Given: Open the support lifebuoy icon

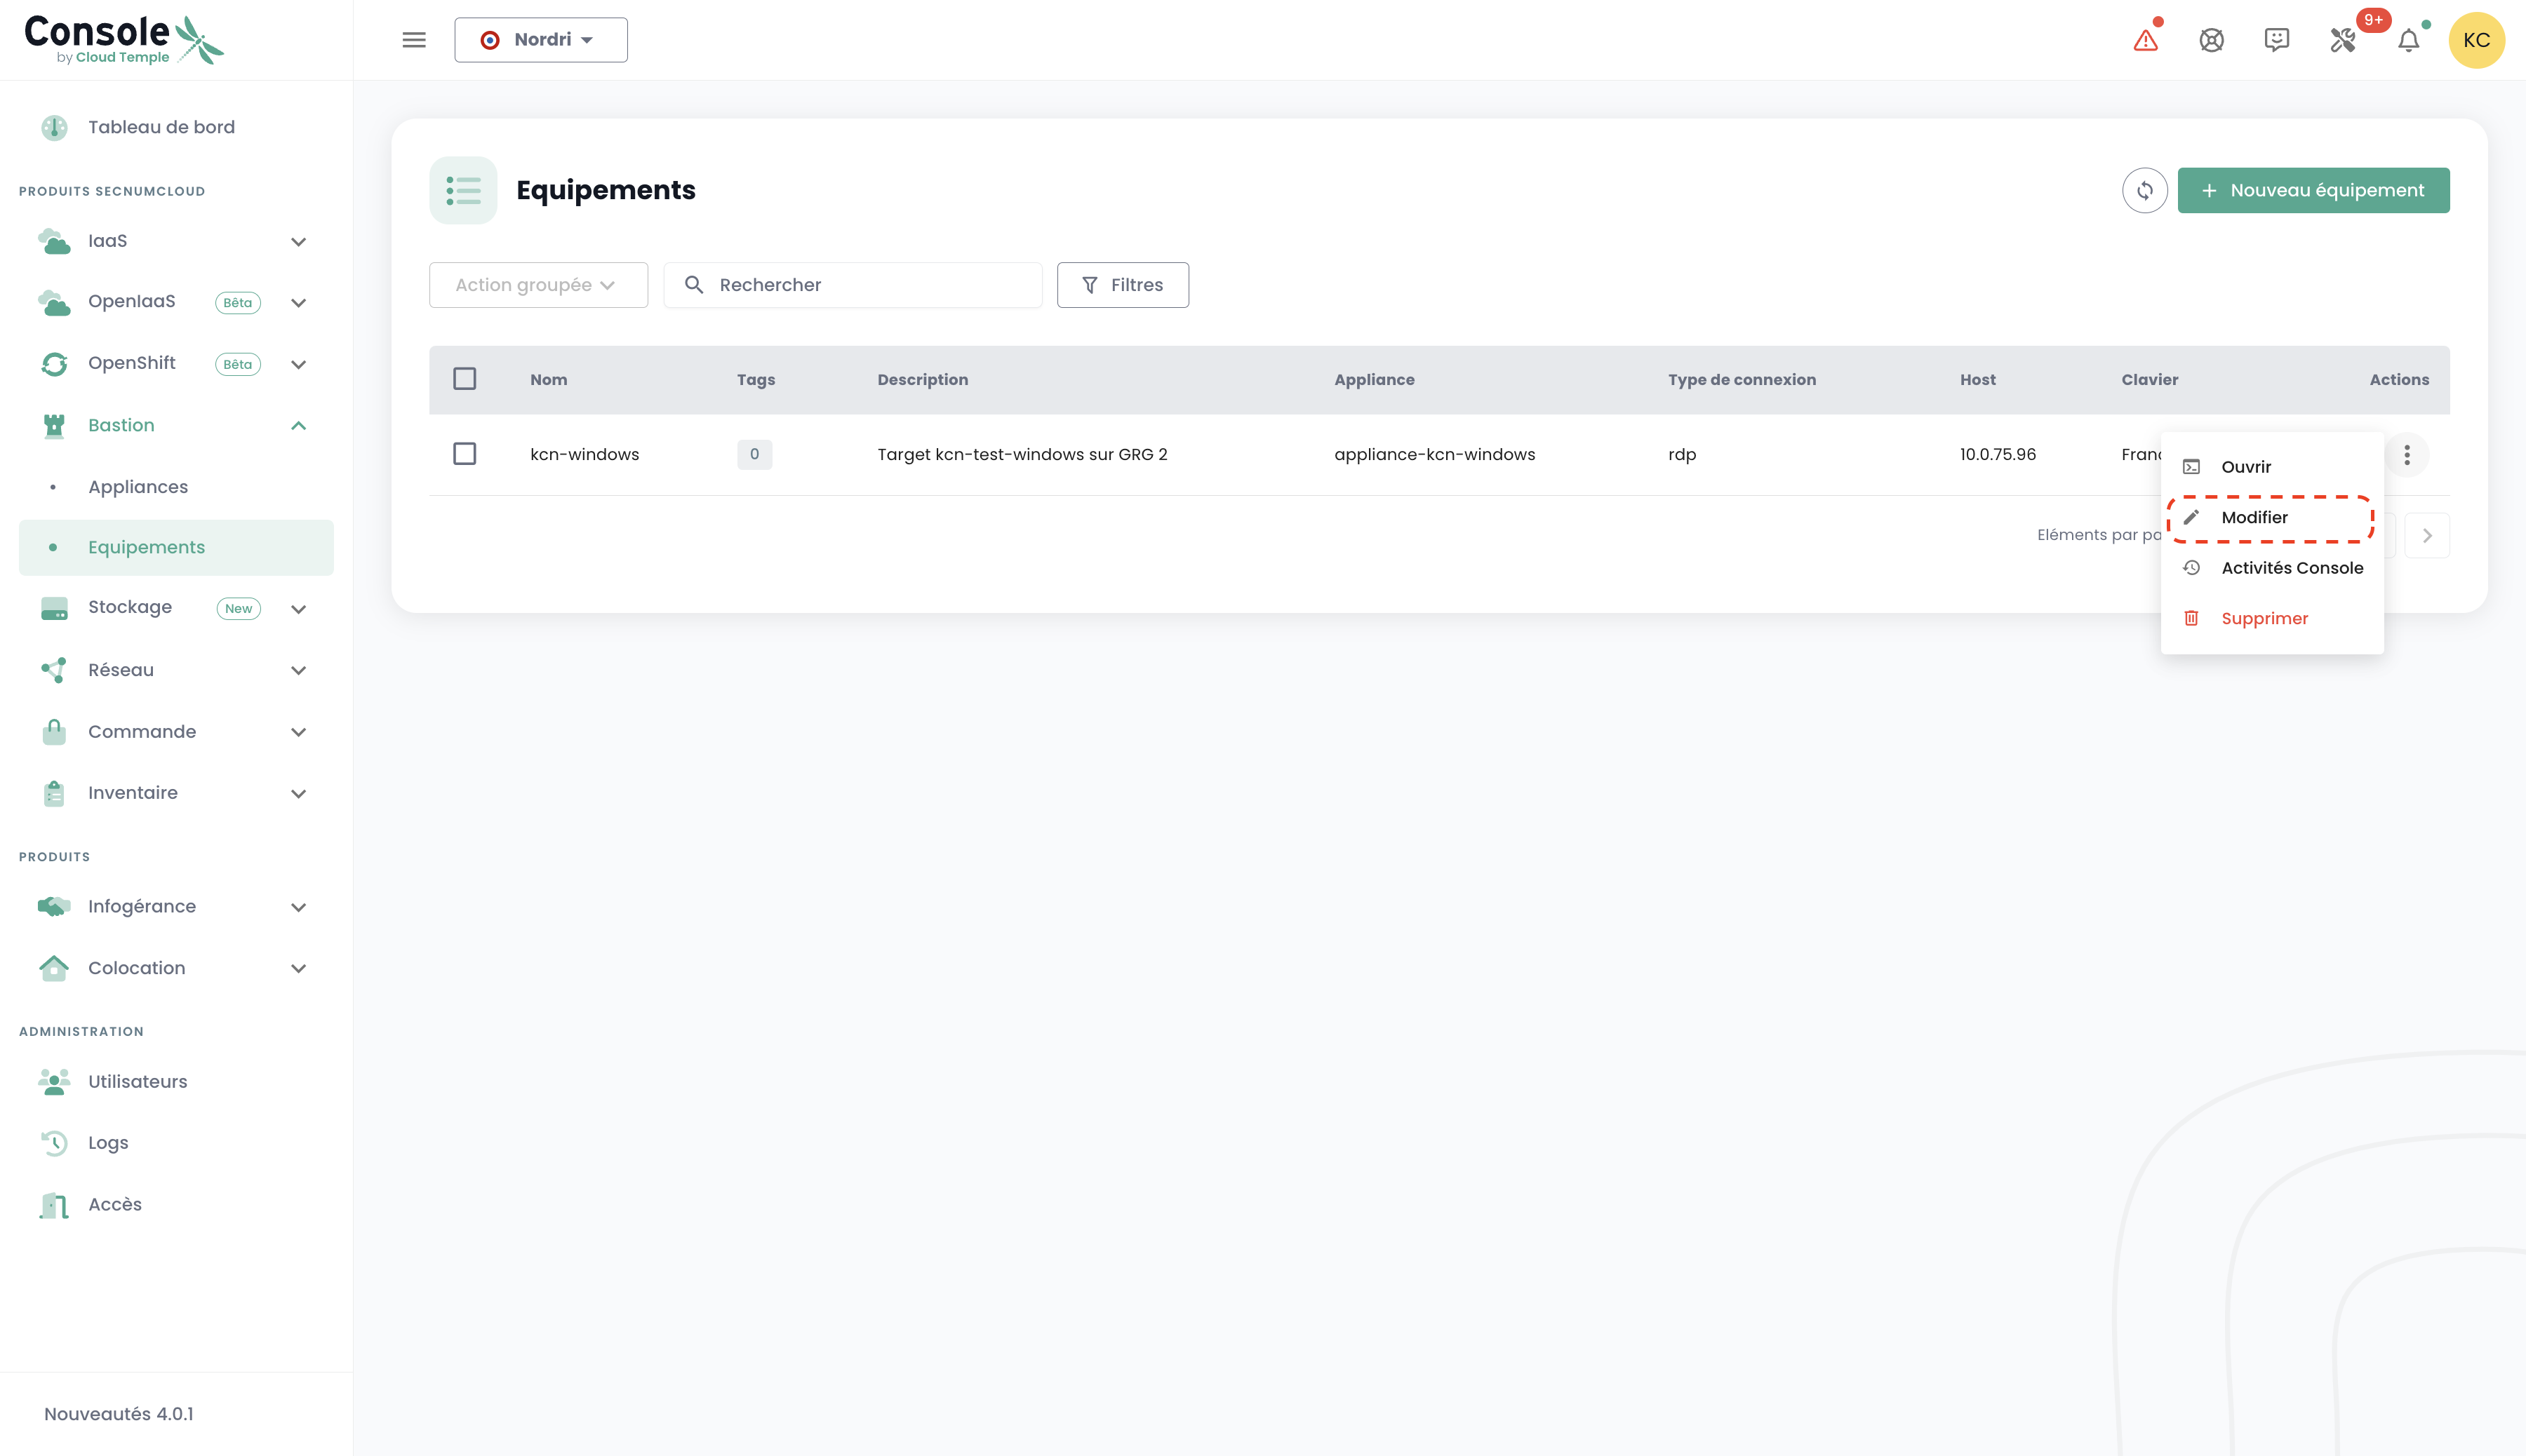Looking at the screenshot, I should click(x=2211, y=40).
